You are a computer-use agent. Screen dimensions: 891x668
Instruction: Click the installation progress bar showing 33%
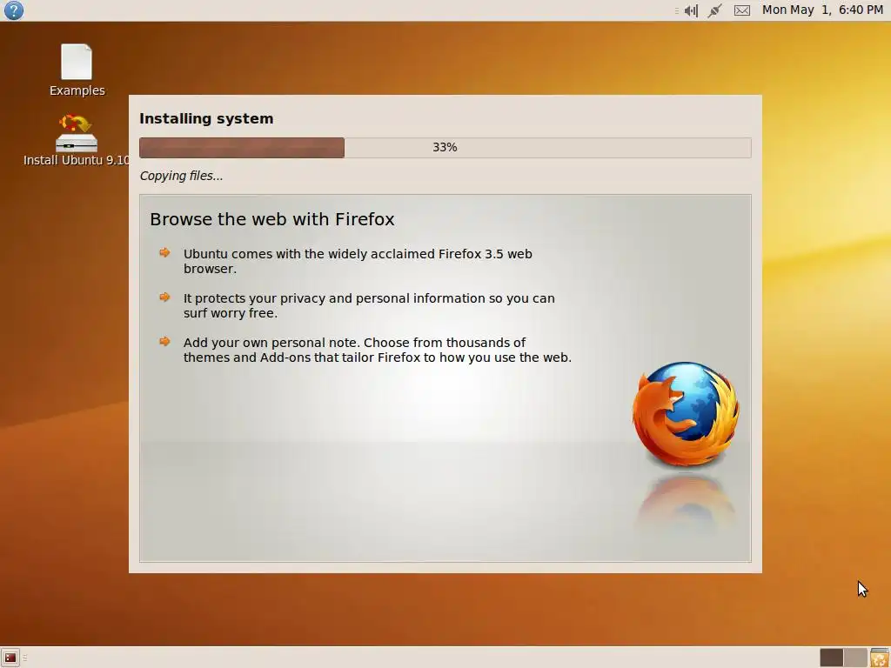pyautogui.click(x=445, y=148)
